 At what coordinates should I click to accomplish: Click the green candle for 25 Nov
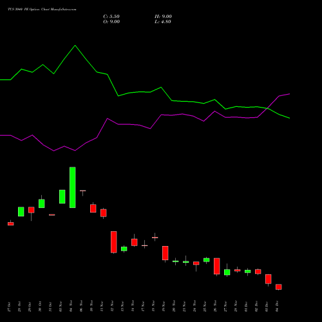207,260
